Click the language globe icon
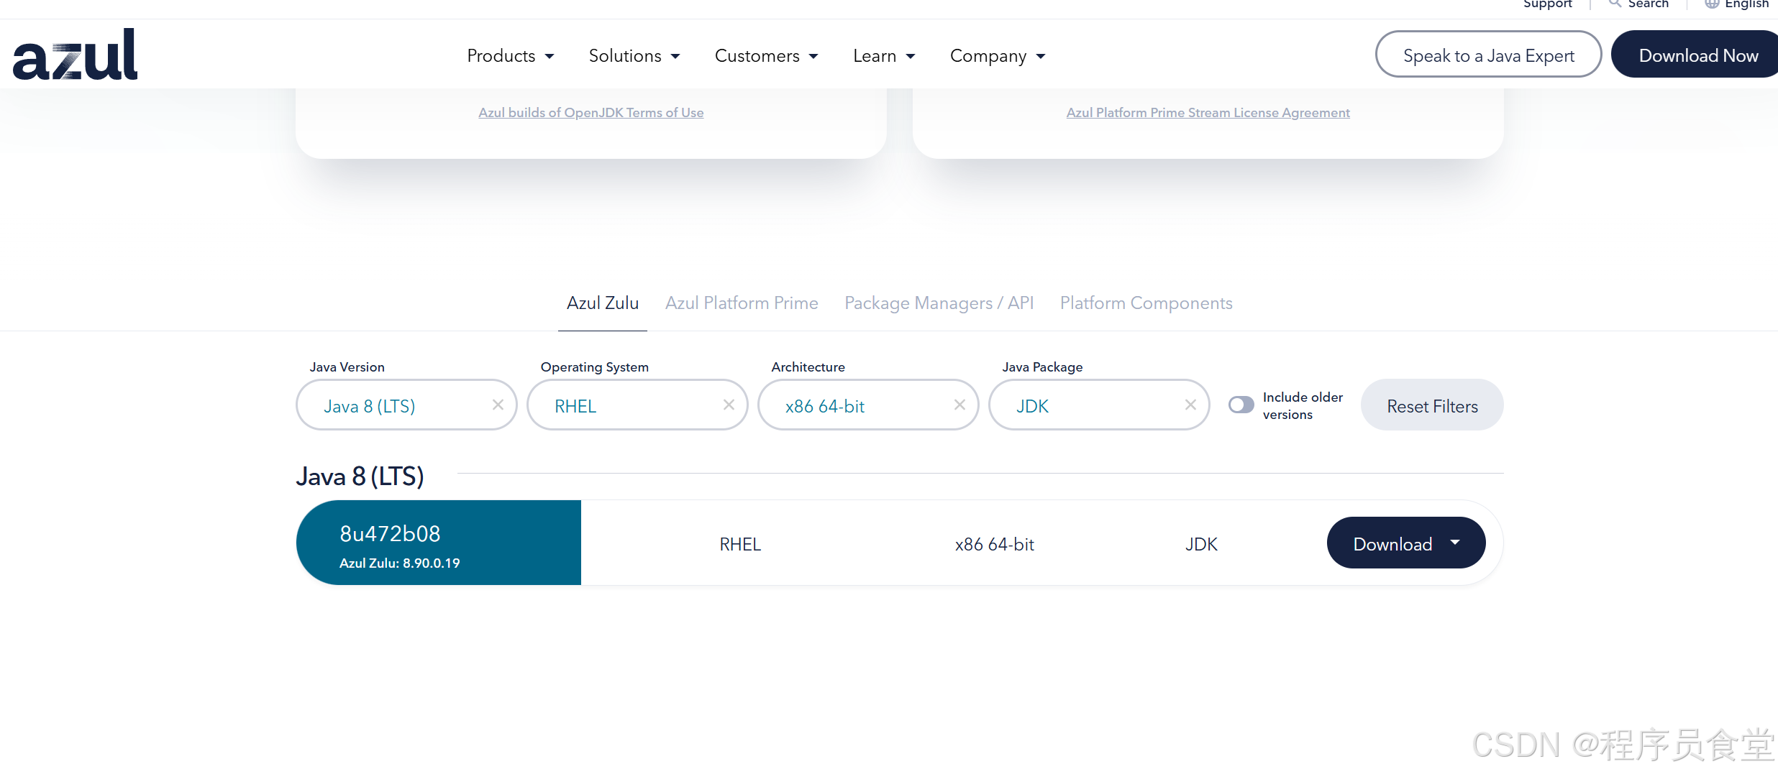The width and height of the screenshot is (1778, 774). 1712,4
